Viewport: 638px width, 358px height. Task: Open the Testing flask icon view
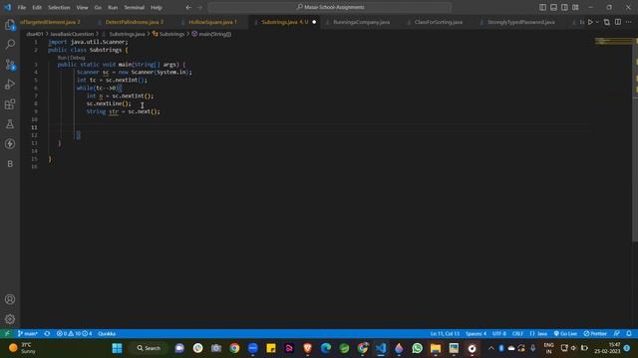click(10, 123)
